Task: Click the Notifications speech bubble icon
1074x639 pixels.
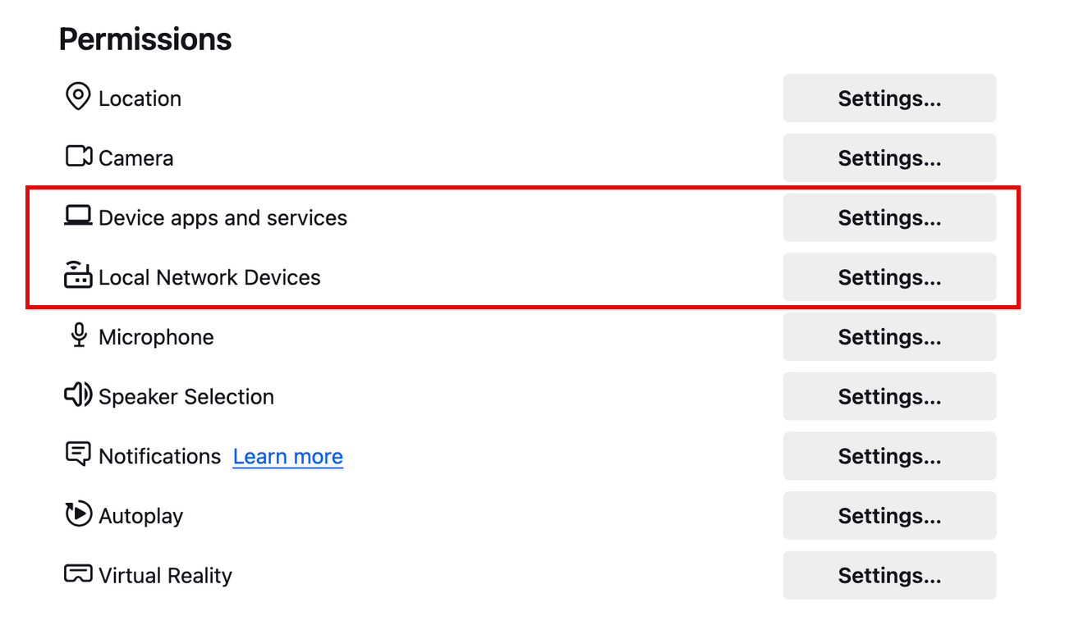Action: pos(77,454)
